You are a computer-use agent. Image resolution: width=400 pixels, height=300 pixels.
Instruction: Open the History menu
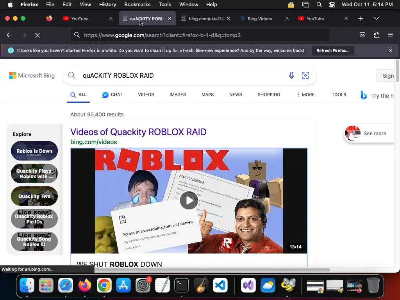[107, 4]
